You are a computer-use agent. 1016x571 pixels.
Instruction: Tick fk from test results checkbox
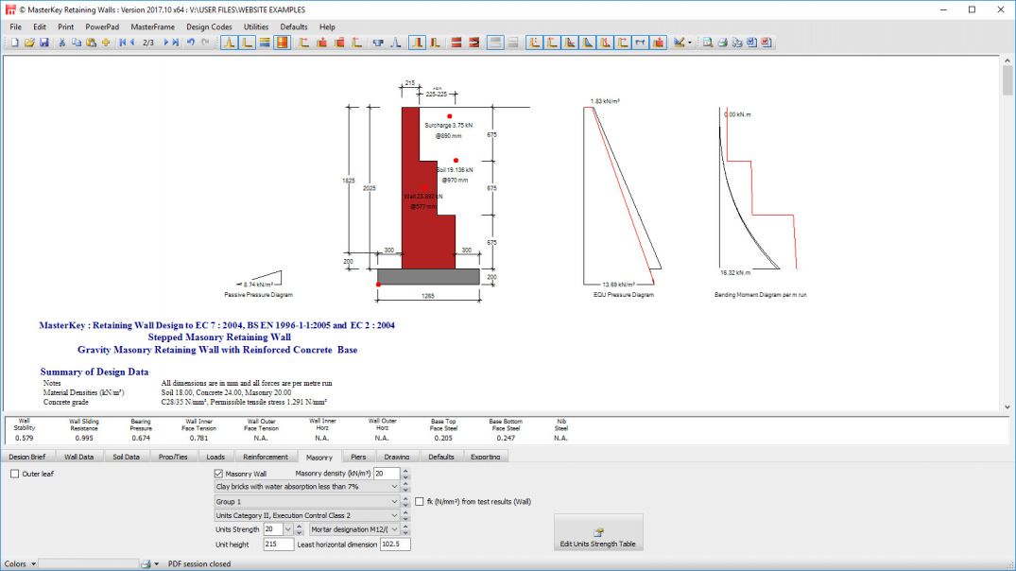(420, 502)
